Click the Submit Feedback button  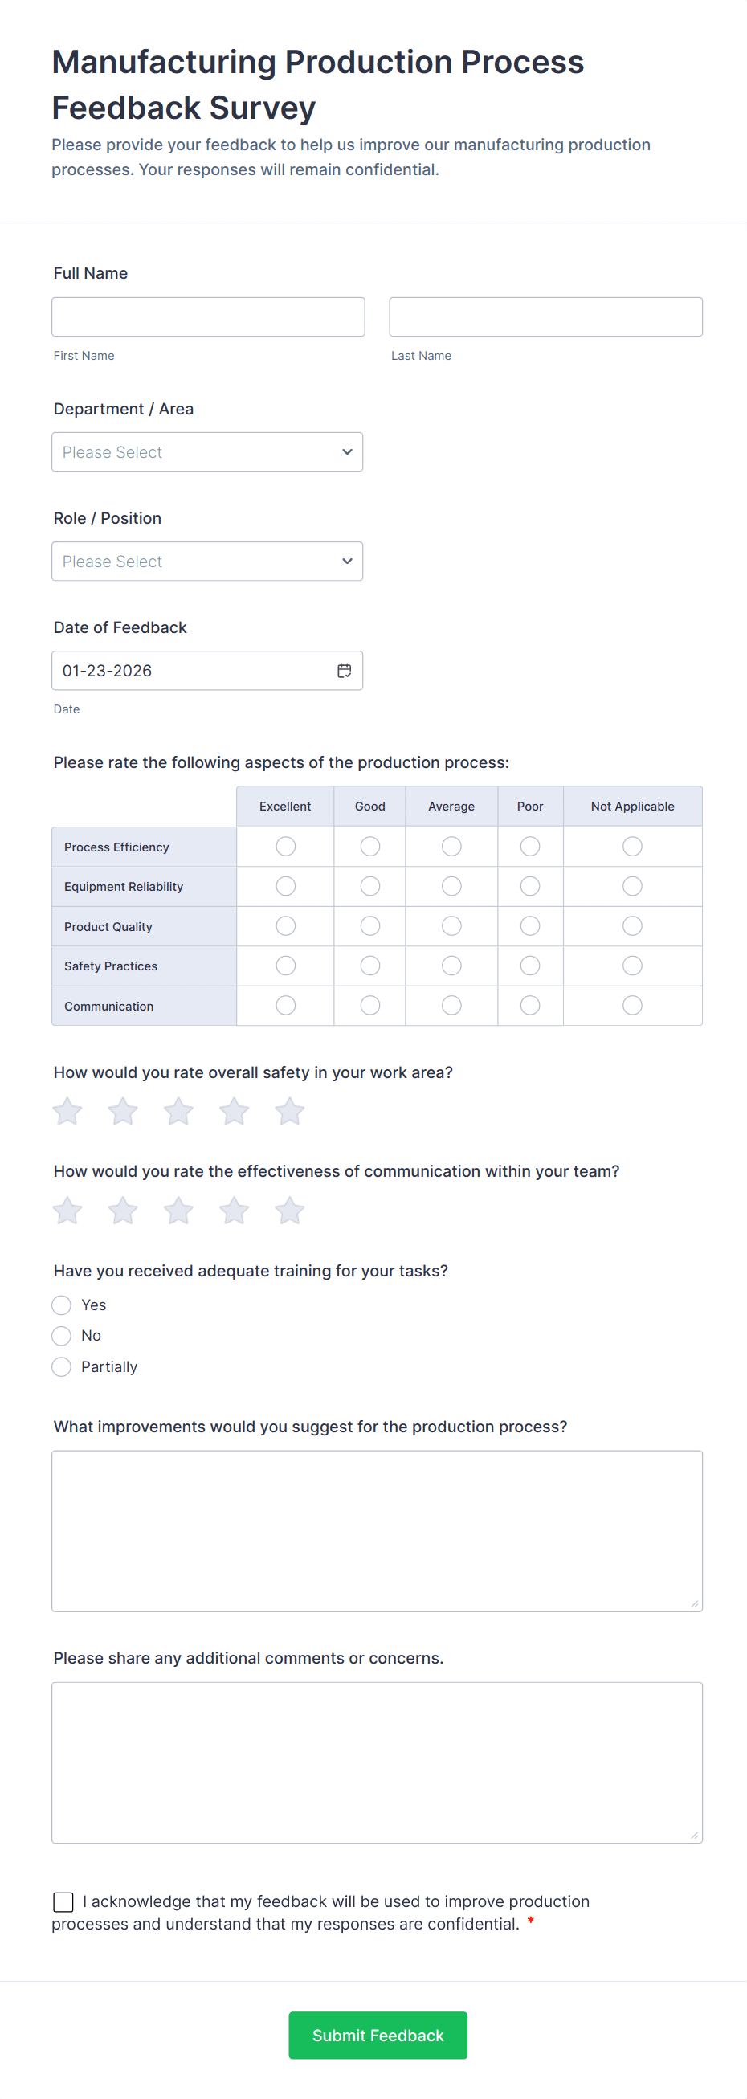point(378,2036)
